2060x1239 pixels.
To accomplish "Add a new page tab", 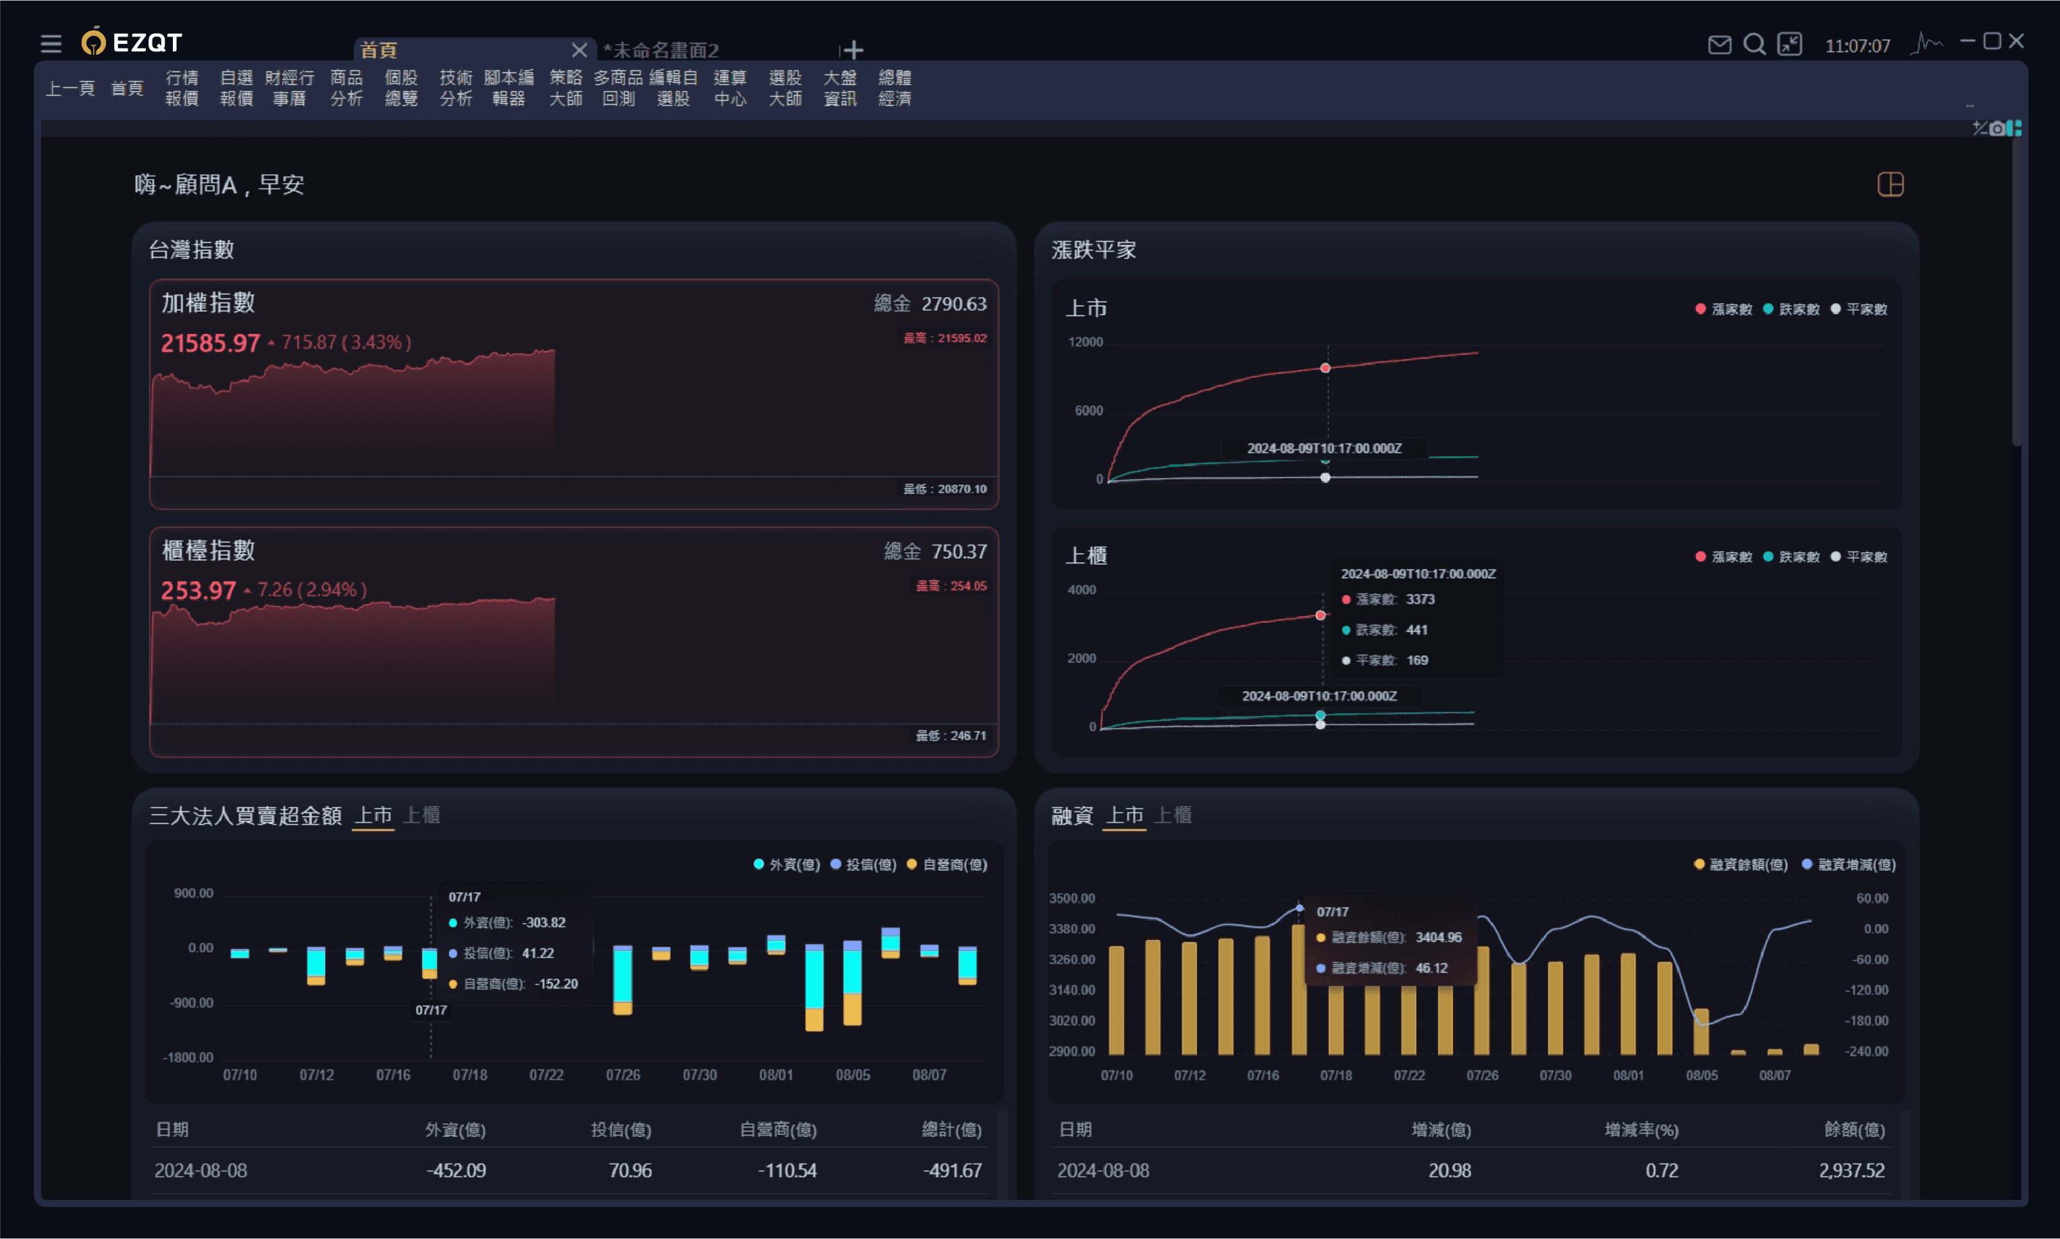I will [853, 50].
